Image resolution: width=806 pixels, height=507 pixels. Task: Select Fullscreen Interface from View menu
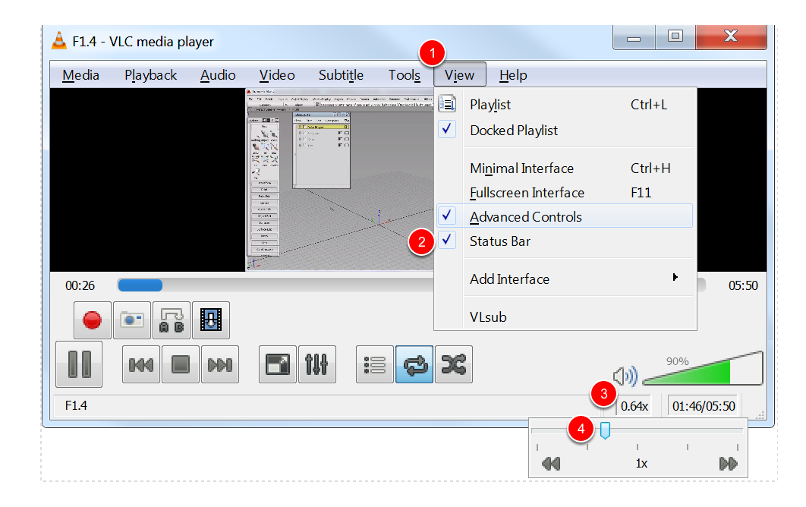point(565,192)
